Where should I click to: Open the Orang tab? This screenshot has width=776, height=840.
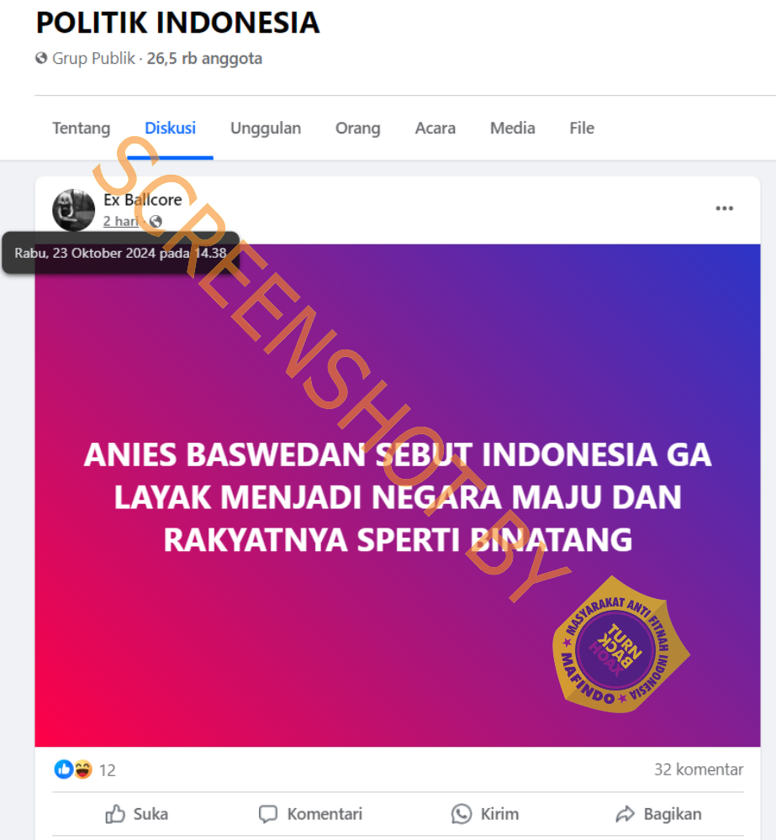click(357, 128)
